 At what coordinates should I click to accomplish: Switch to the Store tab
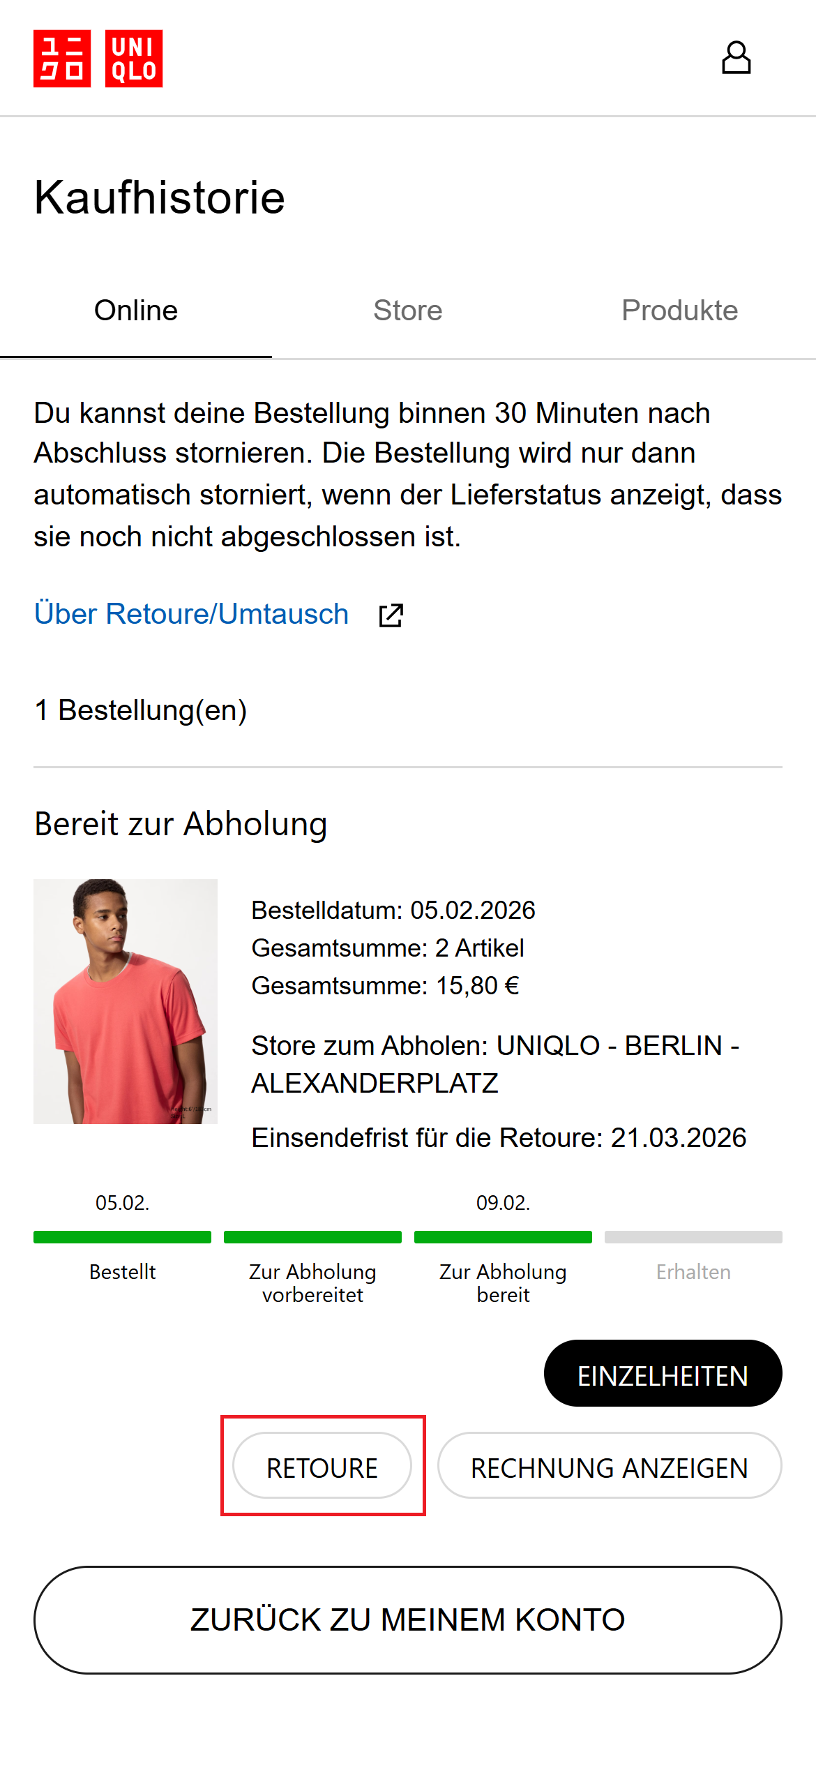pos(408,310)
